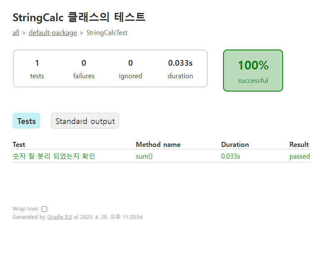Viewport: 334px width, 253px height.
Task: Switch to the Tests tab
Action: (26, 121)
